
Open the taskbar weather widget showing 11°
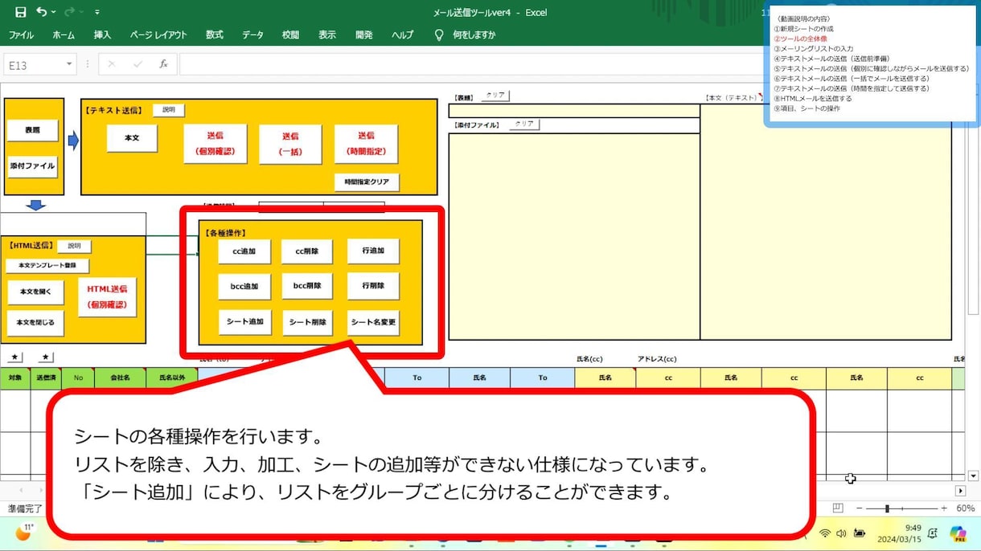click(x=24, y=532)
